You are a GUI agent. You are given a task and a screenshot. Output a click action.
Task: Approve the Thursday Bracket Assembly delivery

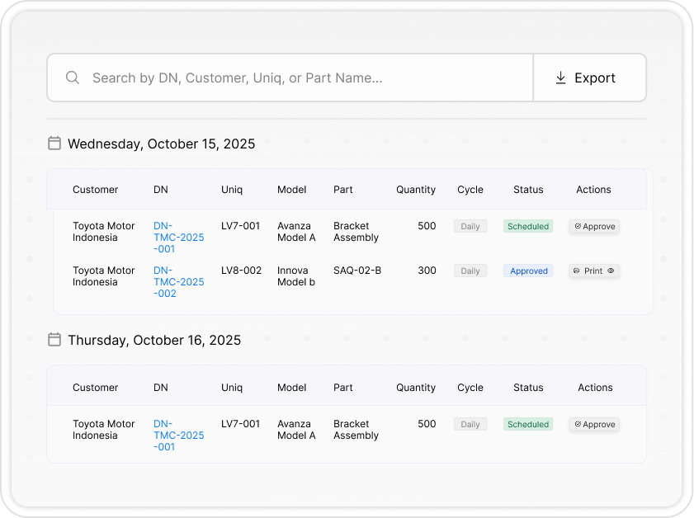[x=594, y=424]
